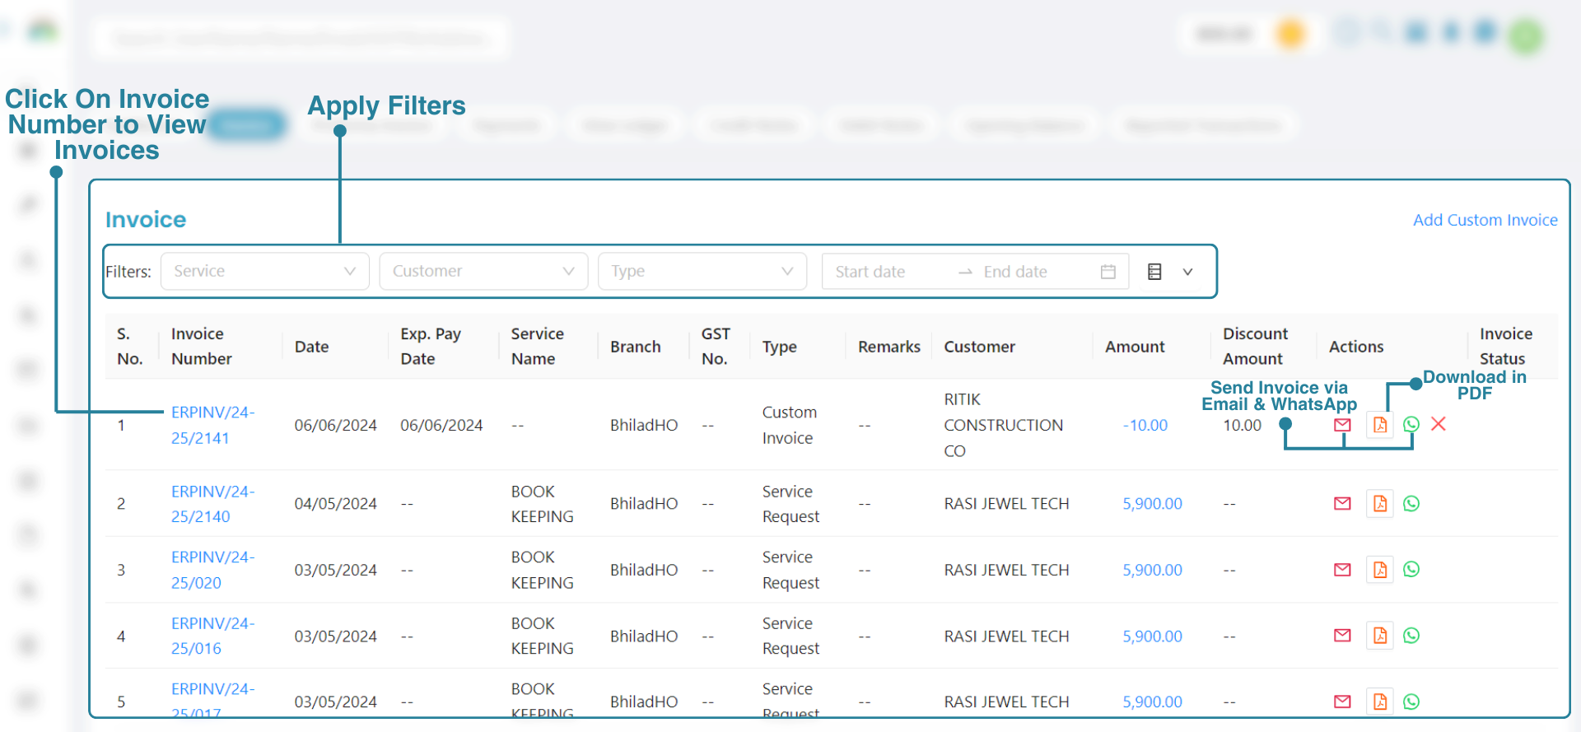Click amount -10.00 of first invoice
The width and height of the screenshot is (1581, 732).
tap(1145, 425)
